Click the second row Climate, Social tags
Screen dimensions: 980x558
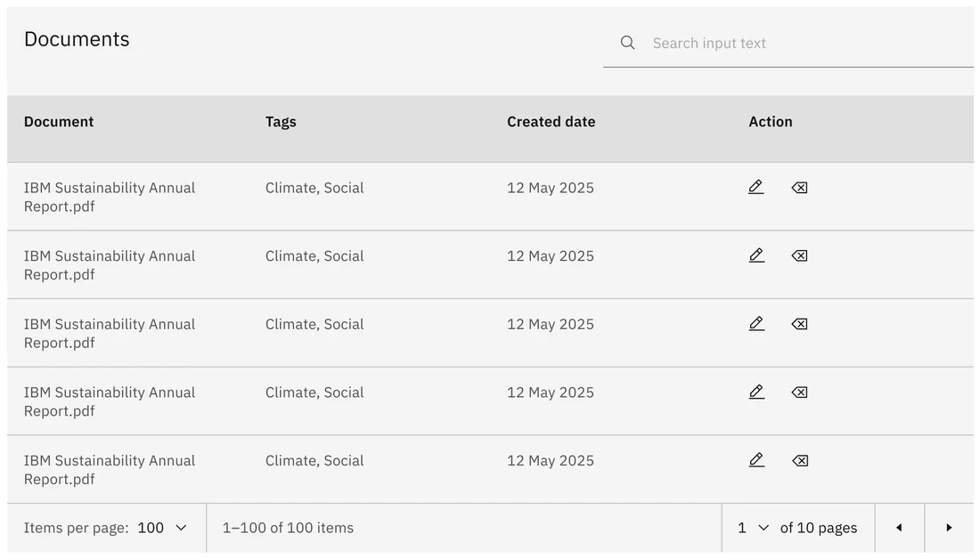[314, 256]
